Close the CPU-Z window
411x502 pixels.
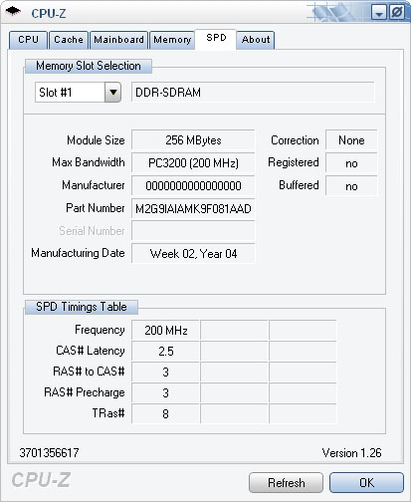click(396, 13)
